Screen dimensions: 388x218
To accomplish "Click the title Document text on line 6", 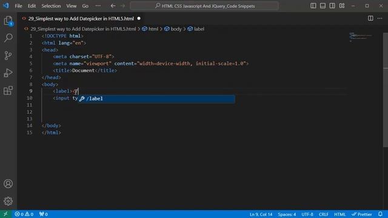I will (83, 70).
